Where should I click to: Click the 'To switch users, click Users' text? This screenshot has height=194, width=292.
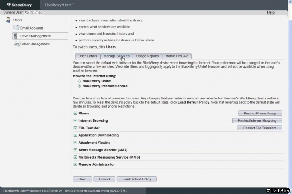(x=94, y=47)
